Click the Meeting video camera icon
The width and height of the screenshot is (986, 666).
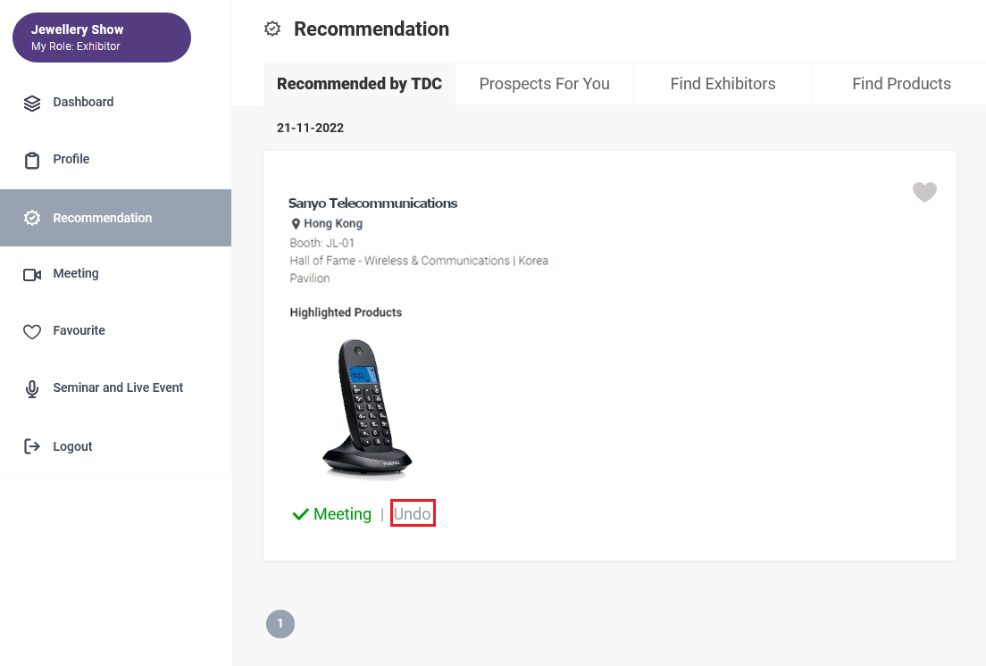click(x=32, y=275)
